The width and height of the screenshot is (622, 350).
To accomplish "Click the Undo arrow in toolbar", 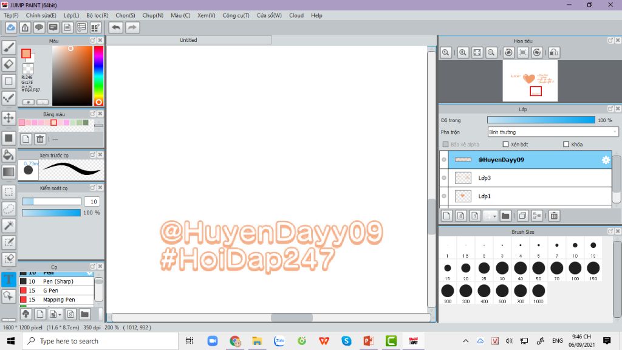I will (116, 27).
